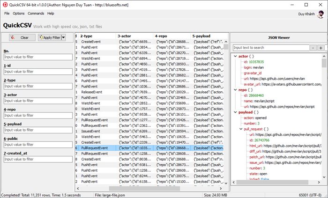Screen dimensions: 328x198
Task: Click the 5-payload column header
Action: (x=207, y=36)
